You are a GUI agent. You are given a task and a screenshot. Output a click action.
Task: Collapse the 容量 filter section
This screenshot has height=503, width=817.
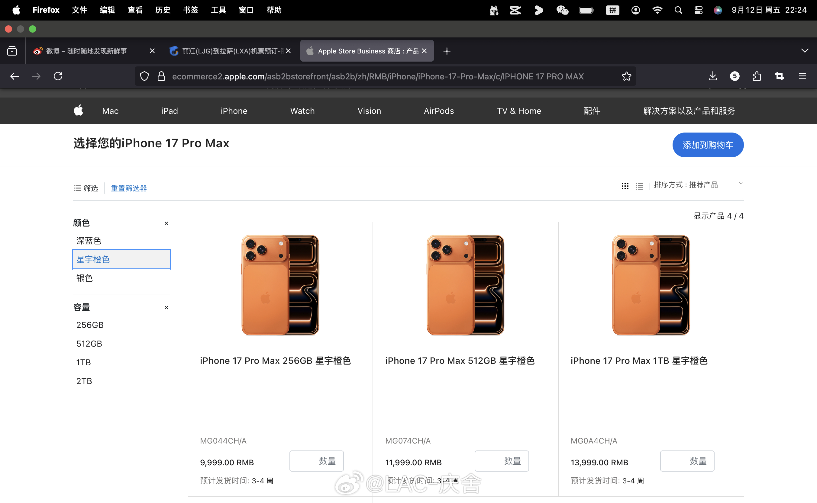(166, 307)
